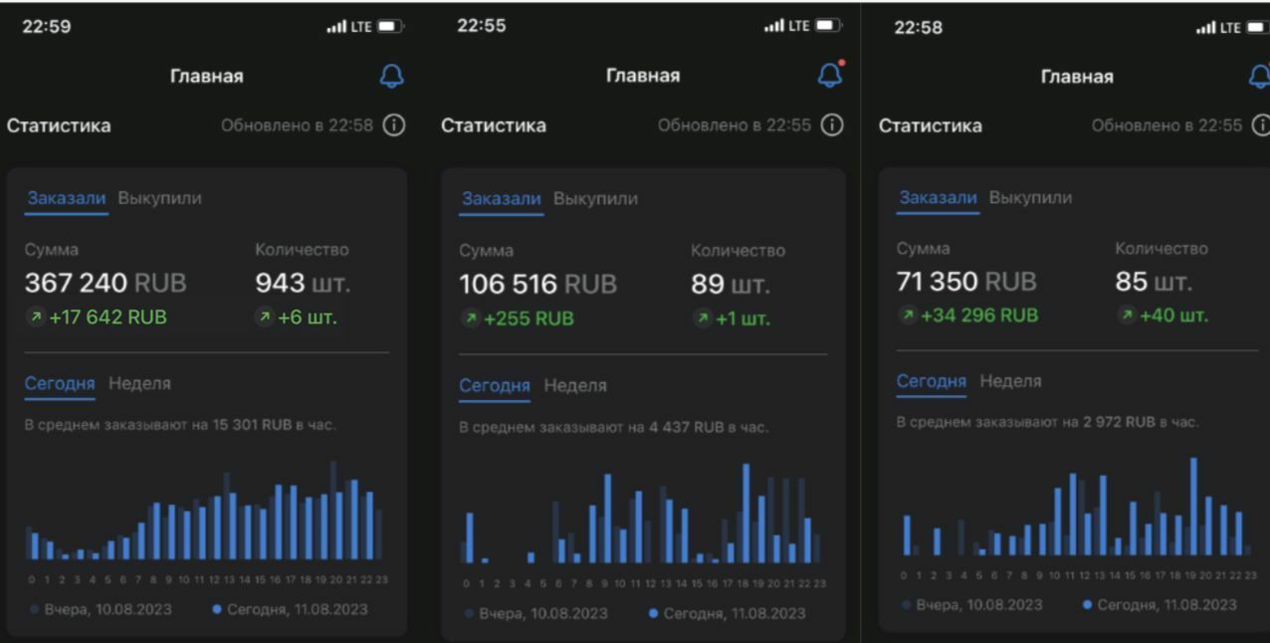Tap the info icon beside 'Обновлено в 22:58'

coord(394,125)
